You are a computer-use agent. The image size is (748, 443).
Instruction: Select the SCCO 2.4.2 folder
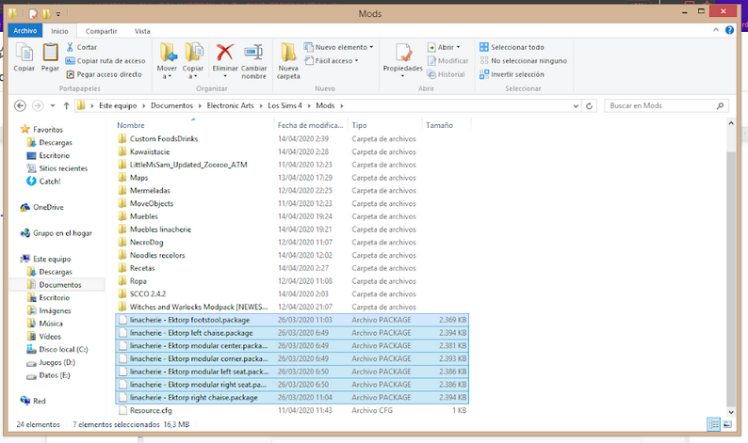pos(147,293)
